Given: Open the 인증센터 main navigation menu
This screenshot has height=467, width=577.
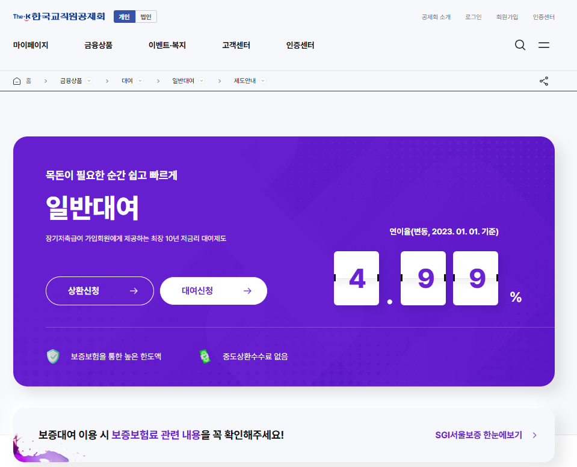Looking at the screenshot, I should pos(300,45).
